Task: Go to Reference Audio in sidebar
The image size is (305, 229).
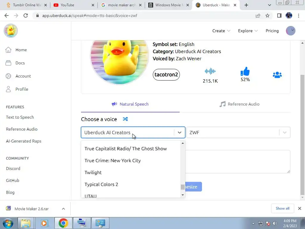Action: click(x=21, y=129)
